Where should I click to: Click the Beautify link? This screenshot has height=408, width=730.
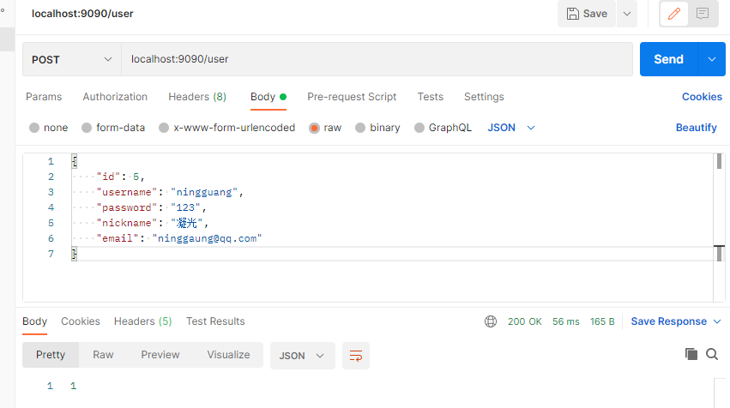(x=696, y=128)
